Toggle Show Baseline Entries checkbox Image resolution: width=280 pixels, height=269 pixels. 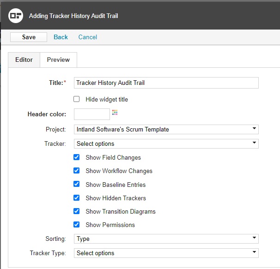coord(76,184)
